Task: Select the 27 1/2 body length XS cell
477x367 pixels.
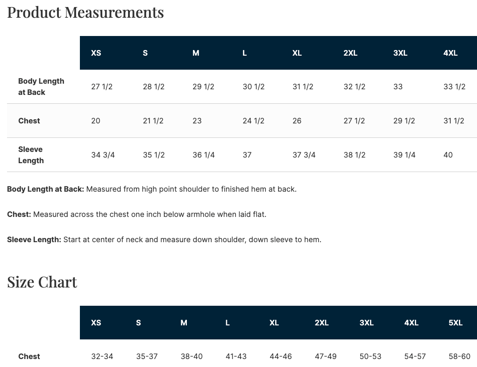Action: pos(101,87)
